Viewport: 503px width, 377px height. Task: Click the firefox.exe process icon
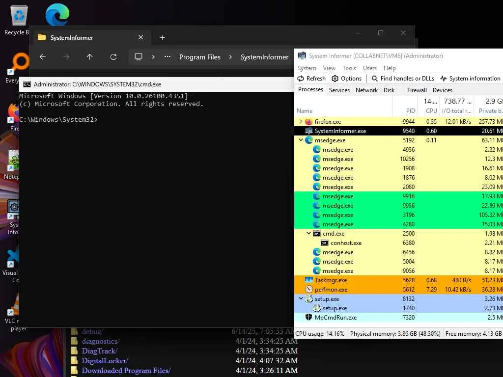coord(308,122)
